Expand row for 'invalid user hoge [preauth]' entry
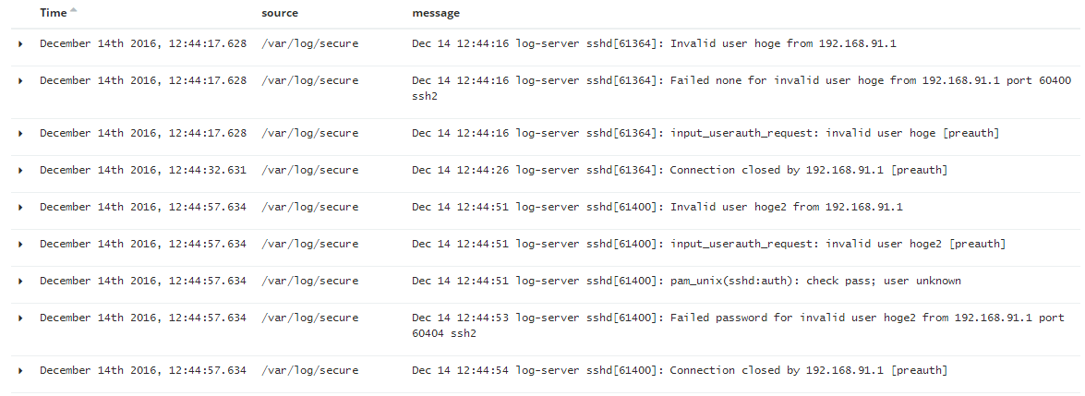1085x396 pixels. 21,133
